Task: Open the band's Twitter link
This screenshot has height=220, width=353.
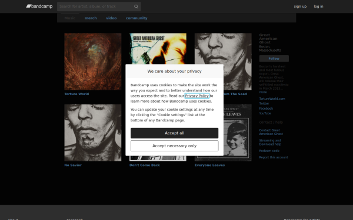Action: [x=264, y=103]
